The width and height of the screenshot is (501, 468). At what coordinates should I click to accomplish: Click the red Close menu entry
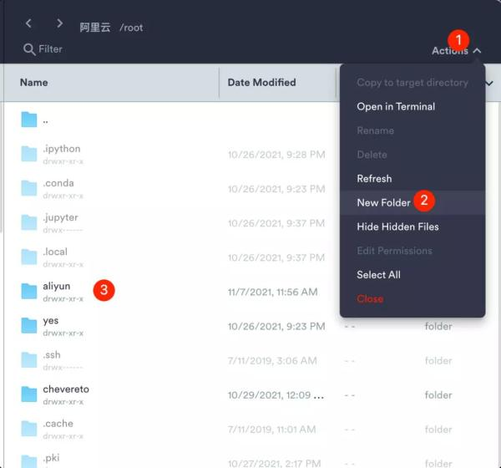click(370, 298)
